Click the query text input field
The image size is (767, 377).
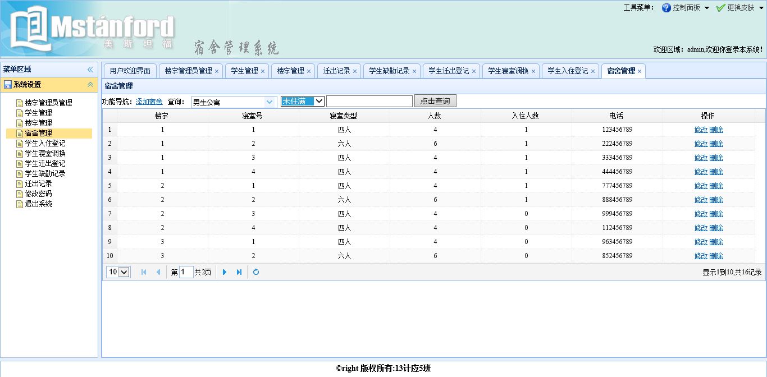[x=369, y=101]
